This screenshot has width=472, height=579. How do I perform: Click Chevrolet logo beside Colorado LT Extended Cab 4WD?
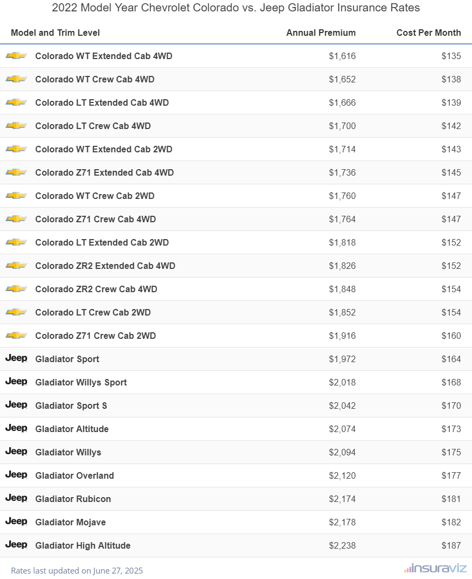pos(16,102)
